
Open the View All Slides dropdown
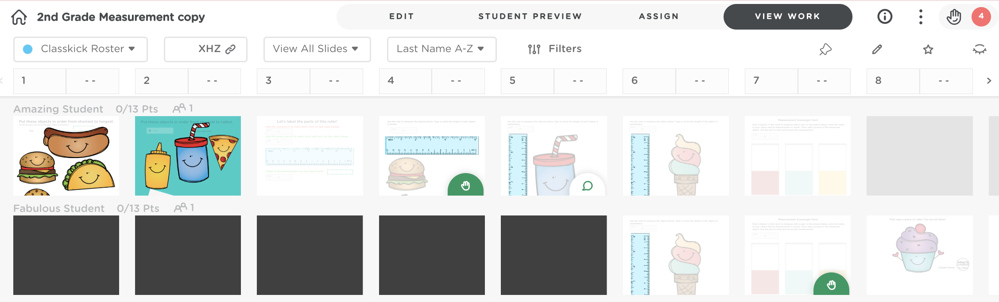[x=317, y=49]
